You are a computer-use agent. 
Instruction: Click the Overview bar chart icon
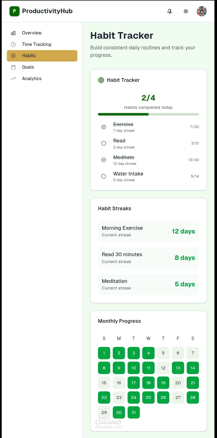[x=13, y=33]
